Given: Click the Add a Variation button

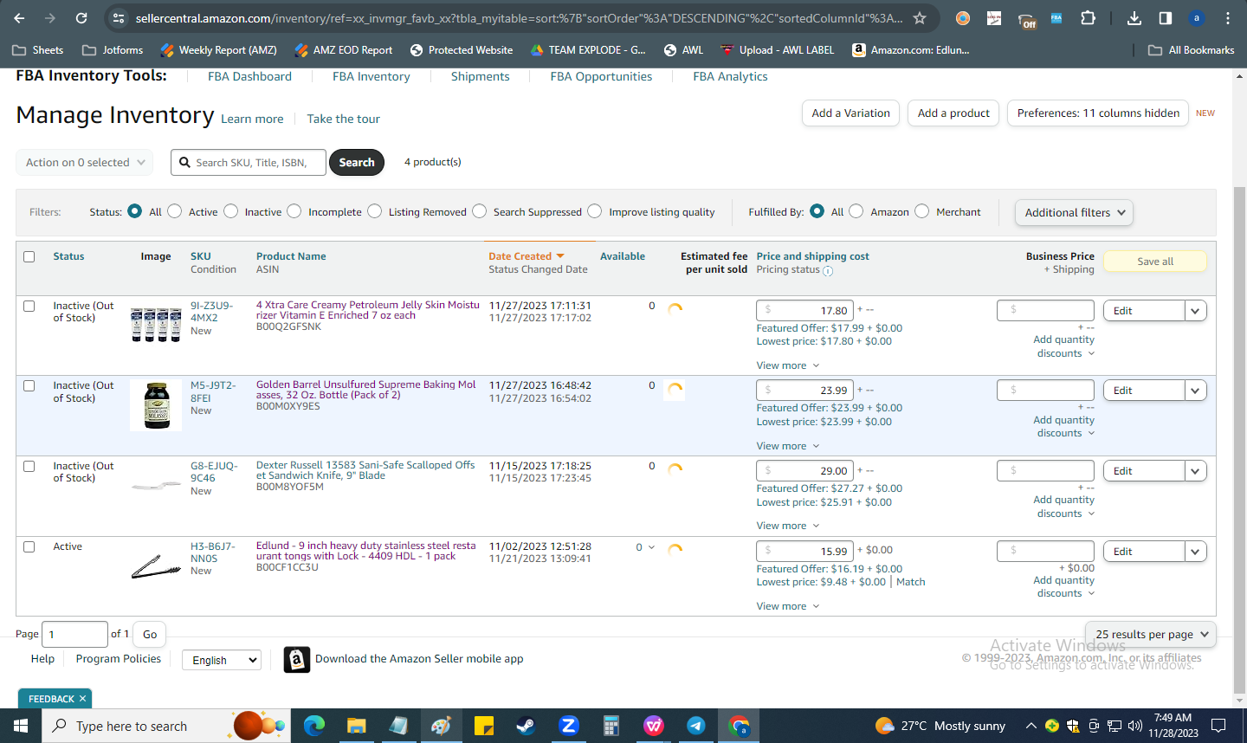Looking at the screenshot, I should pyautogui.click(x=851, y=113).
